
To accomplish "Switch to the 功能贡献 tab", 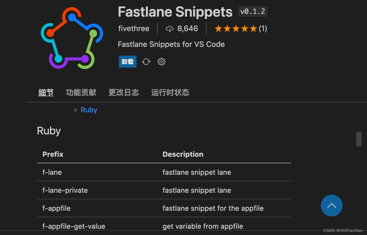I will [x=81, y=92].
